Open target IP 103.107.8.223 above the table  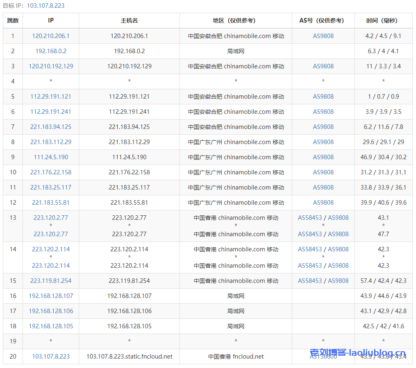tap(45, 6)
